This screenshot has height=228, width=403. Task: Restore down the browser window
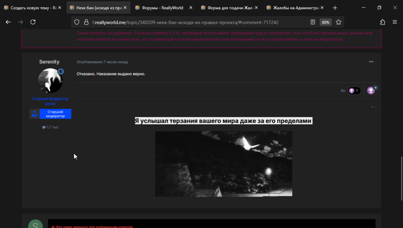coord(379,8)
